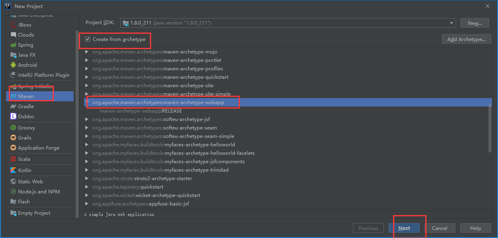Uncheck Create from archetype checkbox

tap(88, 39)
